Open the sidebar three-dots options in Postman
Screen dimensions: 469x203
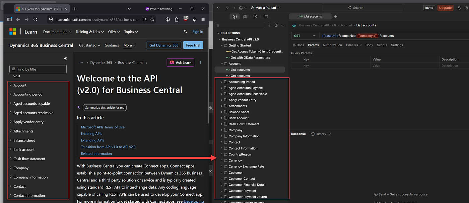(x=283, y=25)
